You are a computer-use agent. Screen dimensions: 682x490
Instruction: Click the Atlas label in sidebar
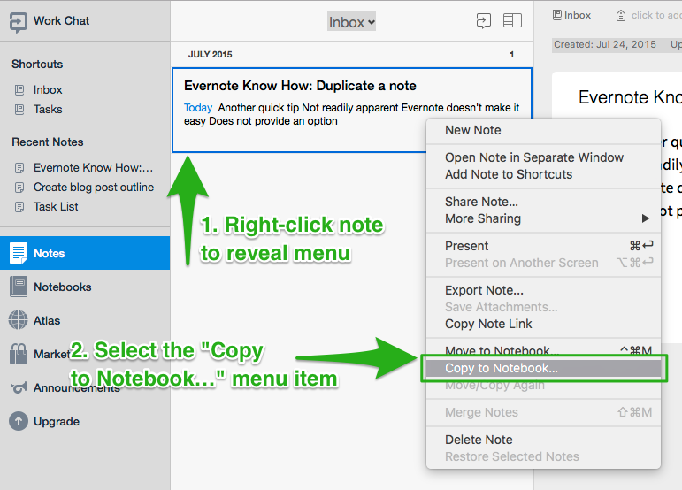coord(47,321)
